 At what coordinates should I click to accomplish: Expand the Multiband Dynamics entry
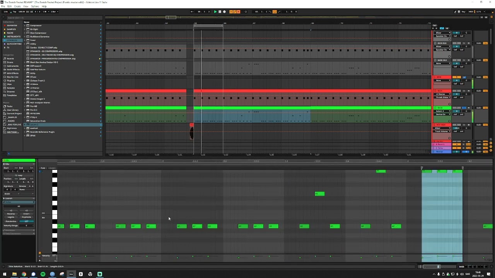click(24, 37)
